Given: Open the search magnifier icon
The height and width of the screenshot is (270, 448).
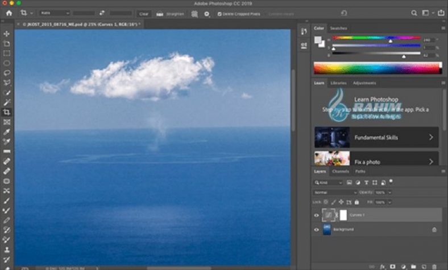Looking at the screenshot, I should pos(414,13).
